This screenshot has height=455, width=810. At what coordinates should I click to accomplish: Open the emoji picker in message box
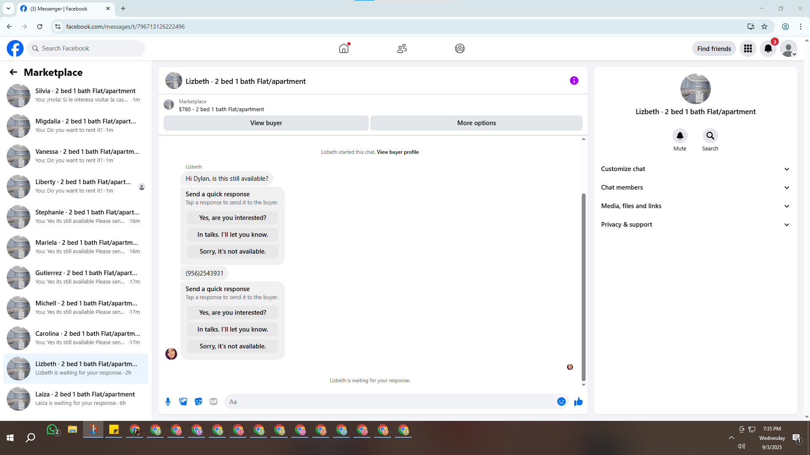coord(561,401)
